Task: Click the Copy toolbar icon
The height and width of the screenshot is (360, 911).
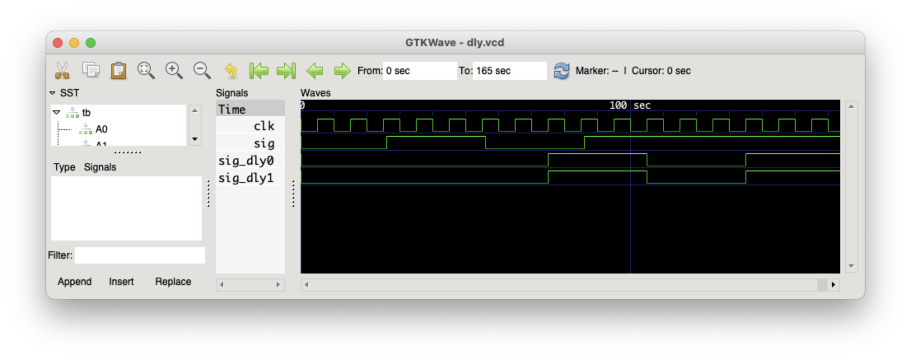Action: [91, 70]
